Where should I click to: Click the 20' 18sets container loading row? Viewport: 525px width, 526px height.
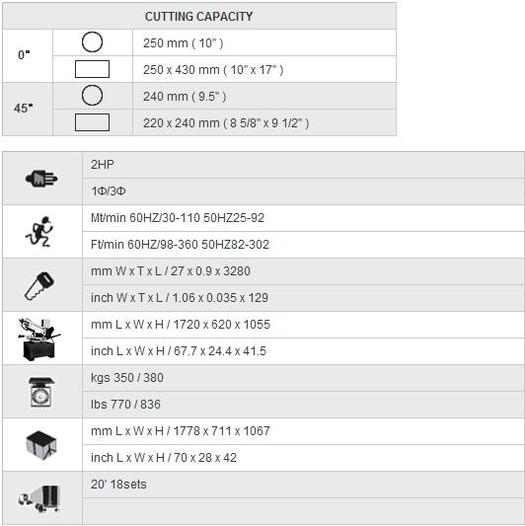click(x=303, y=485)
